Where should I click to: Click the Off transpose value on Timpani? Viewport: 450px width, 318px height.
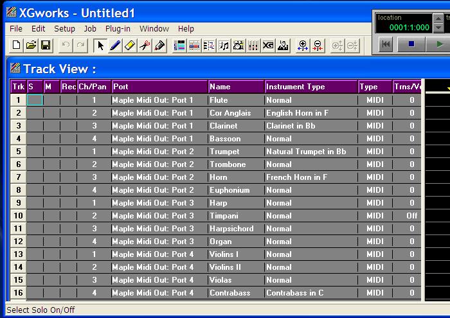click(x=412, y=216)
